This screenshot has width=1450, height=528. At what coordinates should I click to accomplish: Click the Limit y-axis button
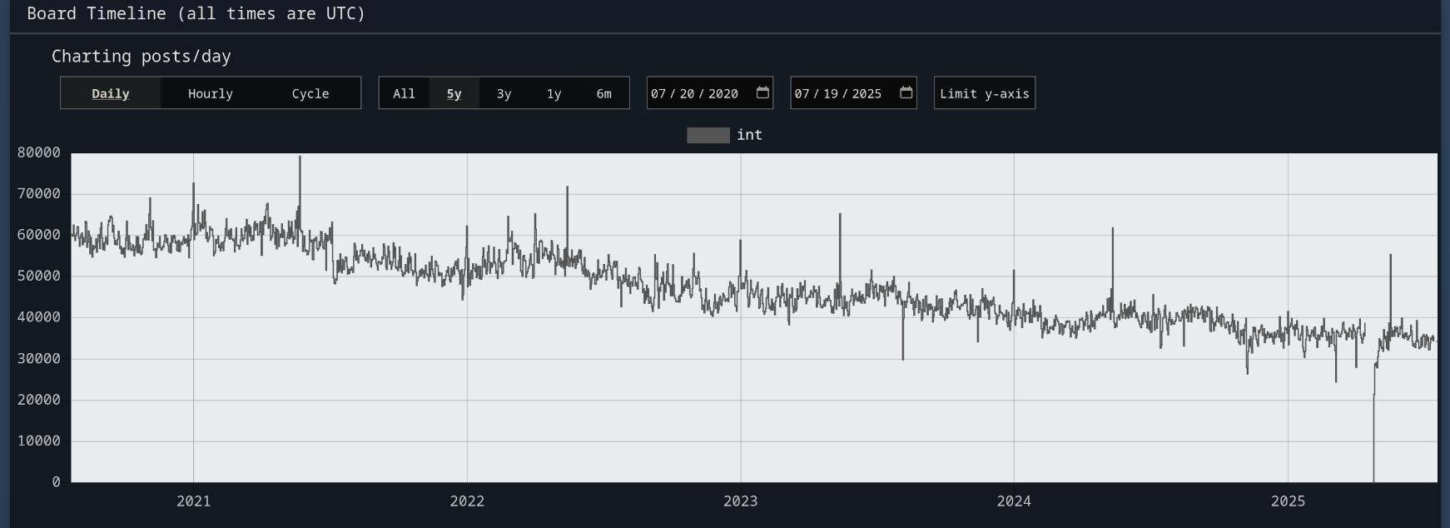click(x=985, y=93)
